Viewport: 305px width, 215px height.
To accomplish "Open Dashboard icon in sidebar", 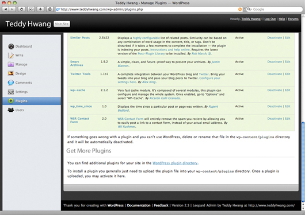I will (11, 46).
